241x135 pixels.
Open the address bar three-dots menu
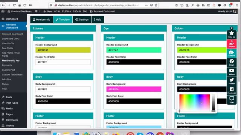click(146, 5)
